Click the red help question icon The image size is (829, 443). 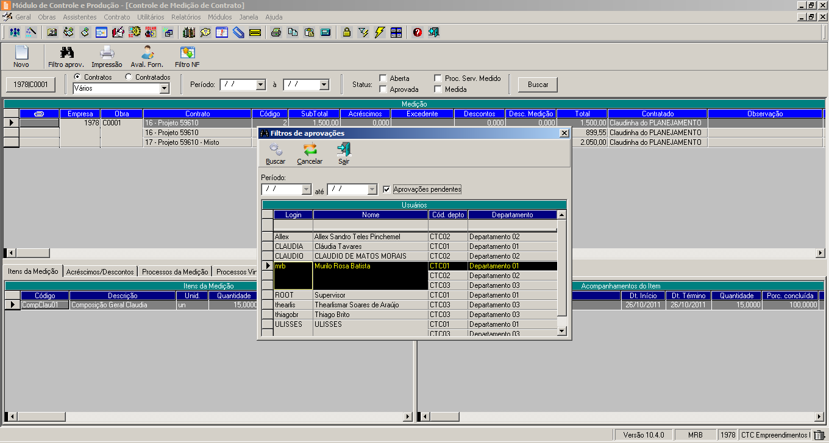pyautogui.click(x=418, y=32)
